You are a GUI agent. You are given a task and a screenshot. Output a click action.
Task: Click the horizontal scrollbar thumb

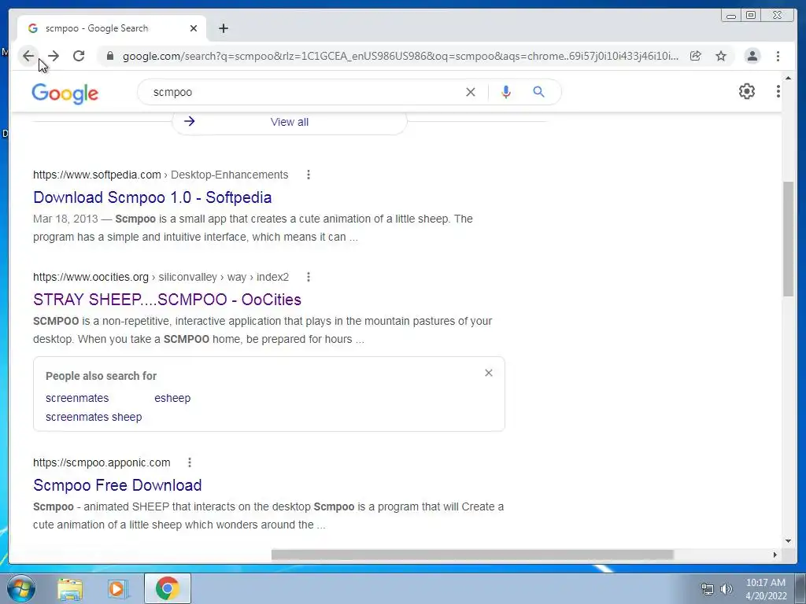click(472, 554)
